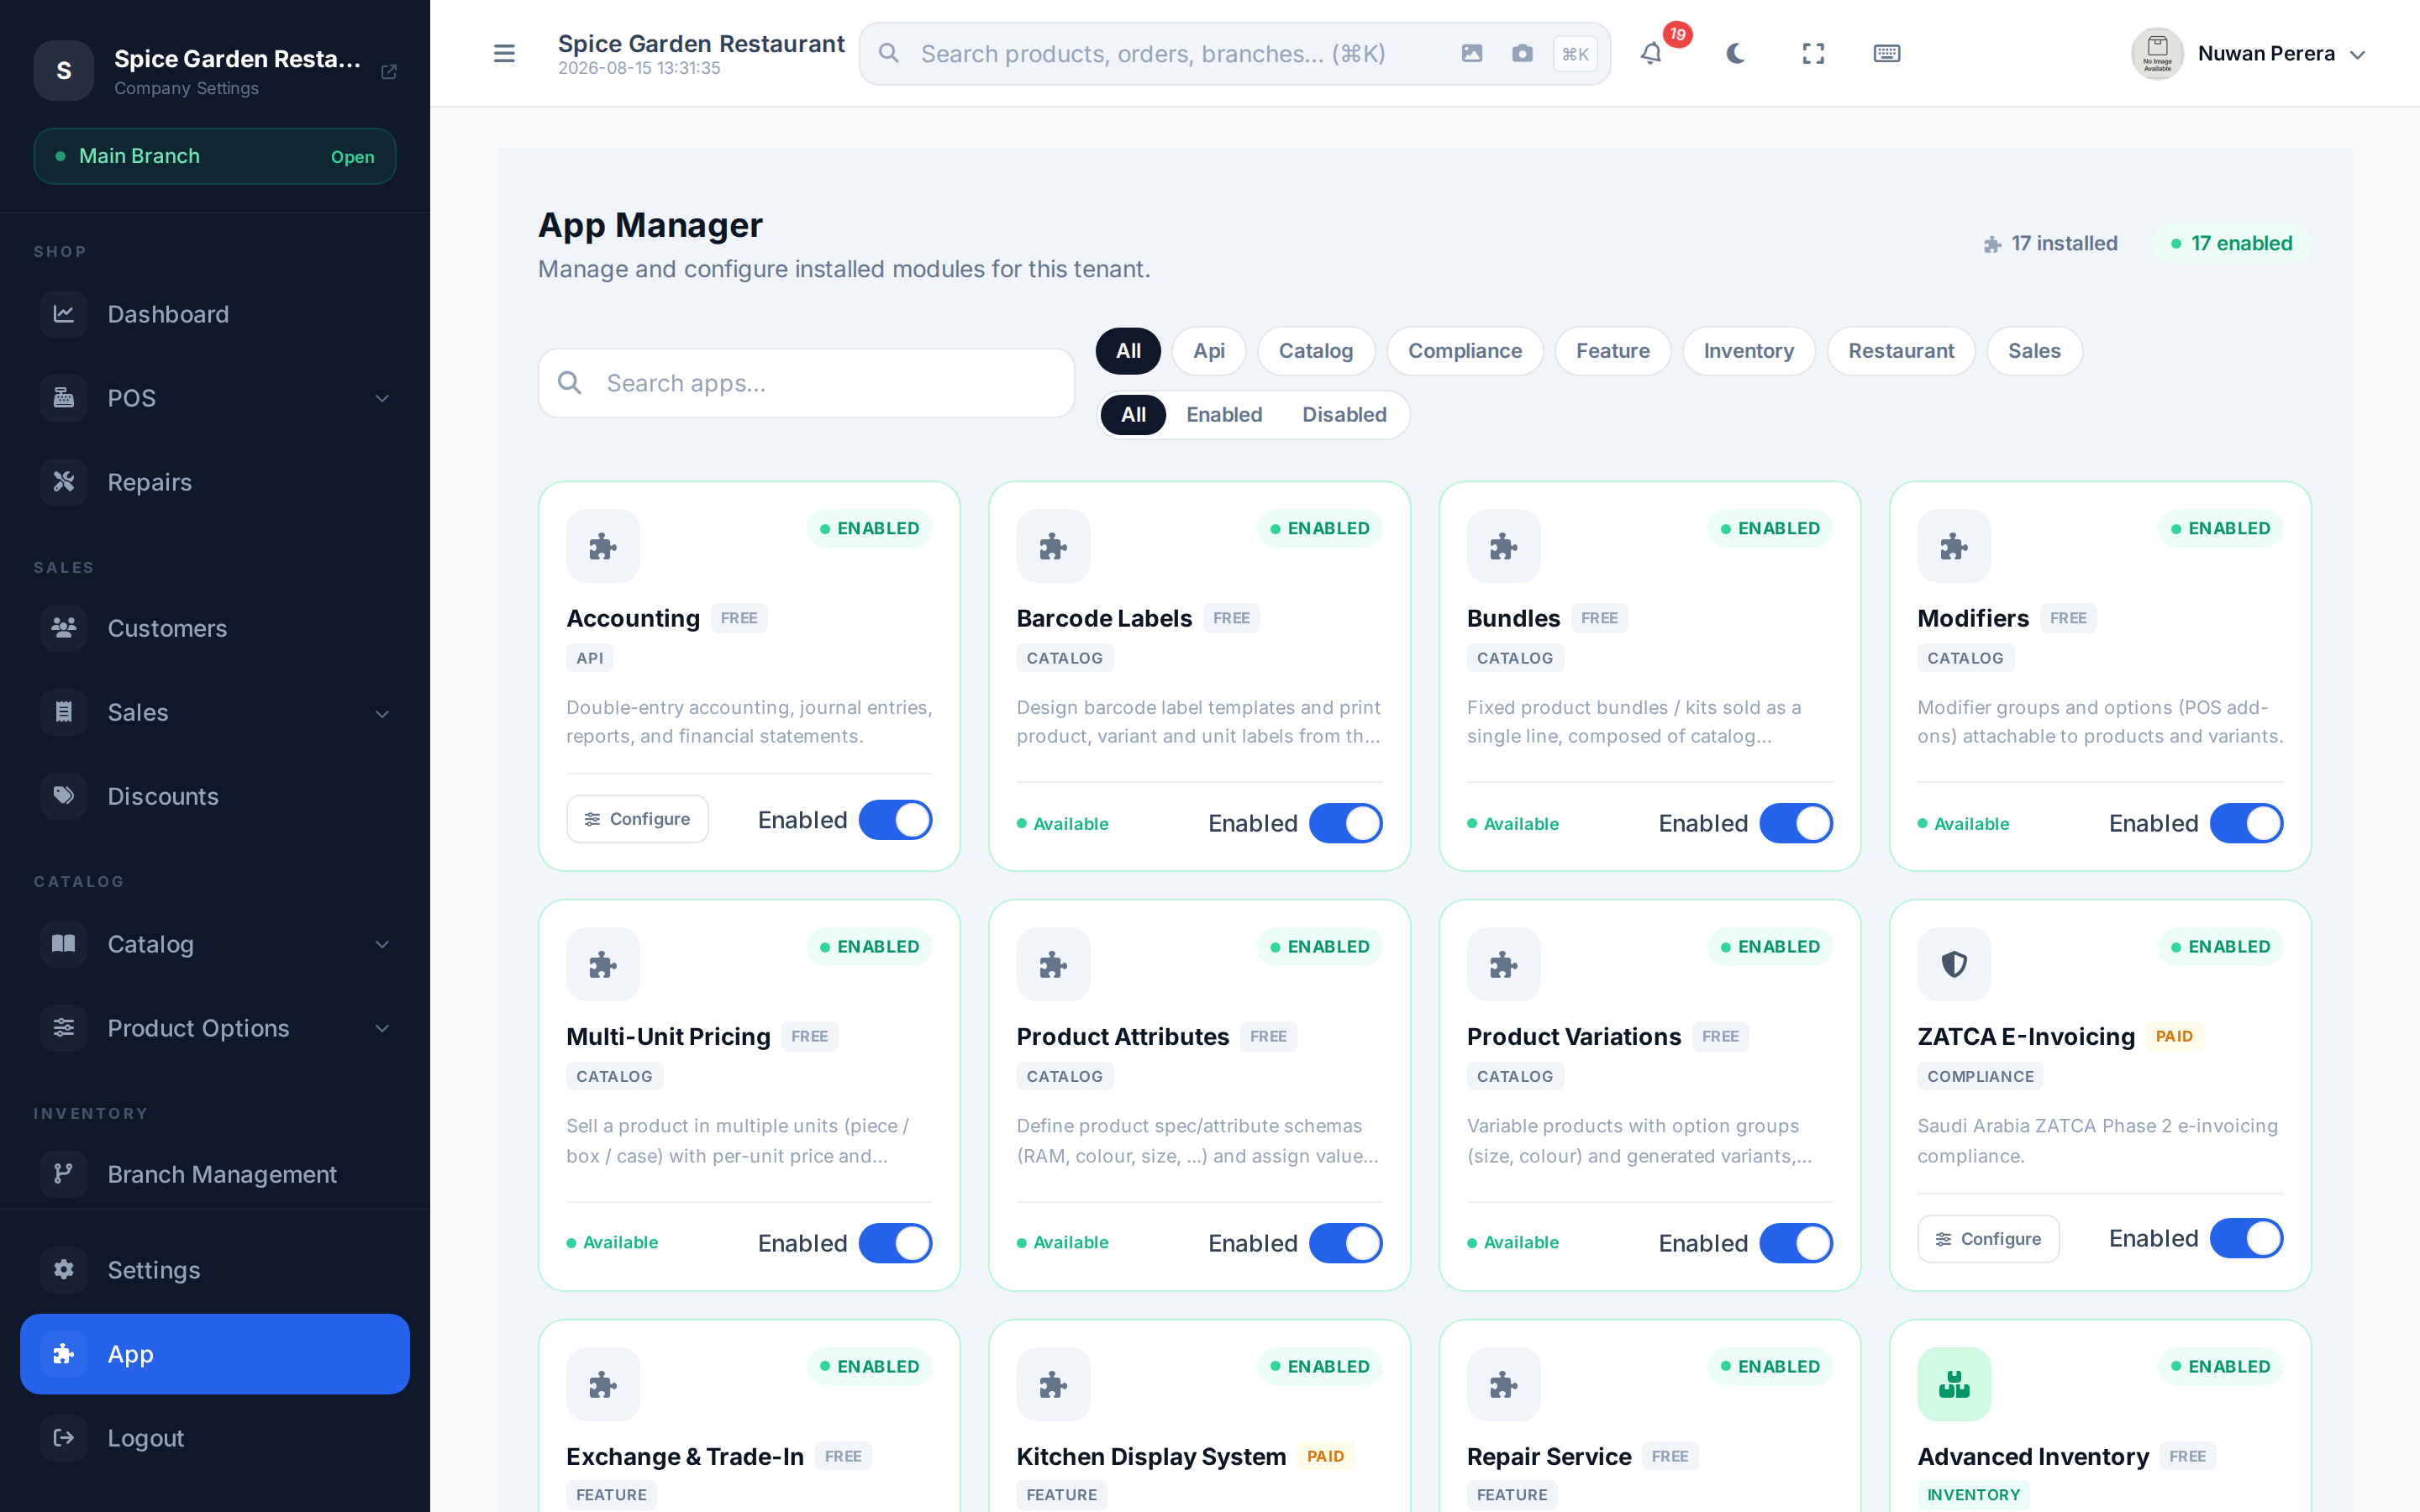Open Branch Management in the sidebar
This screenshot has height=1512, width=2420.
(215, 1174)
